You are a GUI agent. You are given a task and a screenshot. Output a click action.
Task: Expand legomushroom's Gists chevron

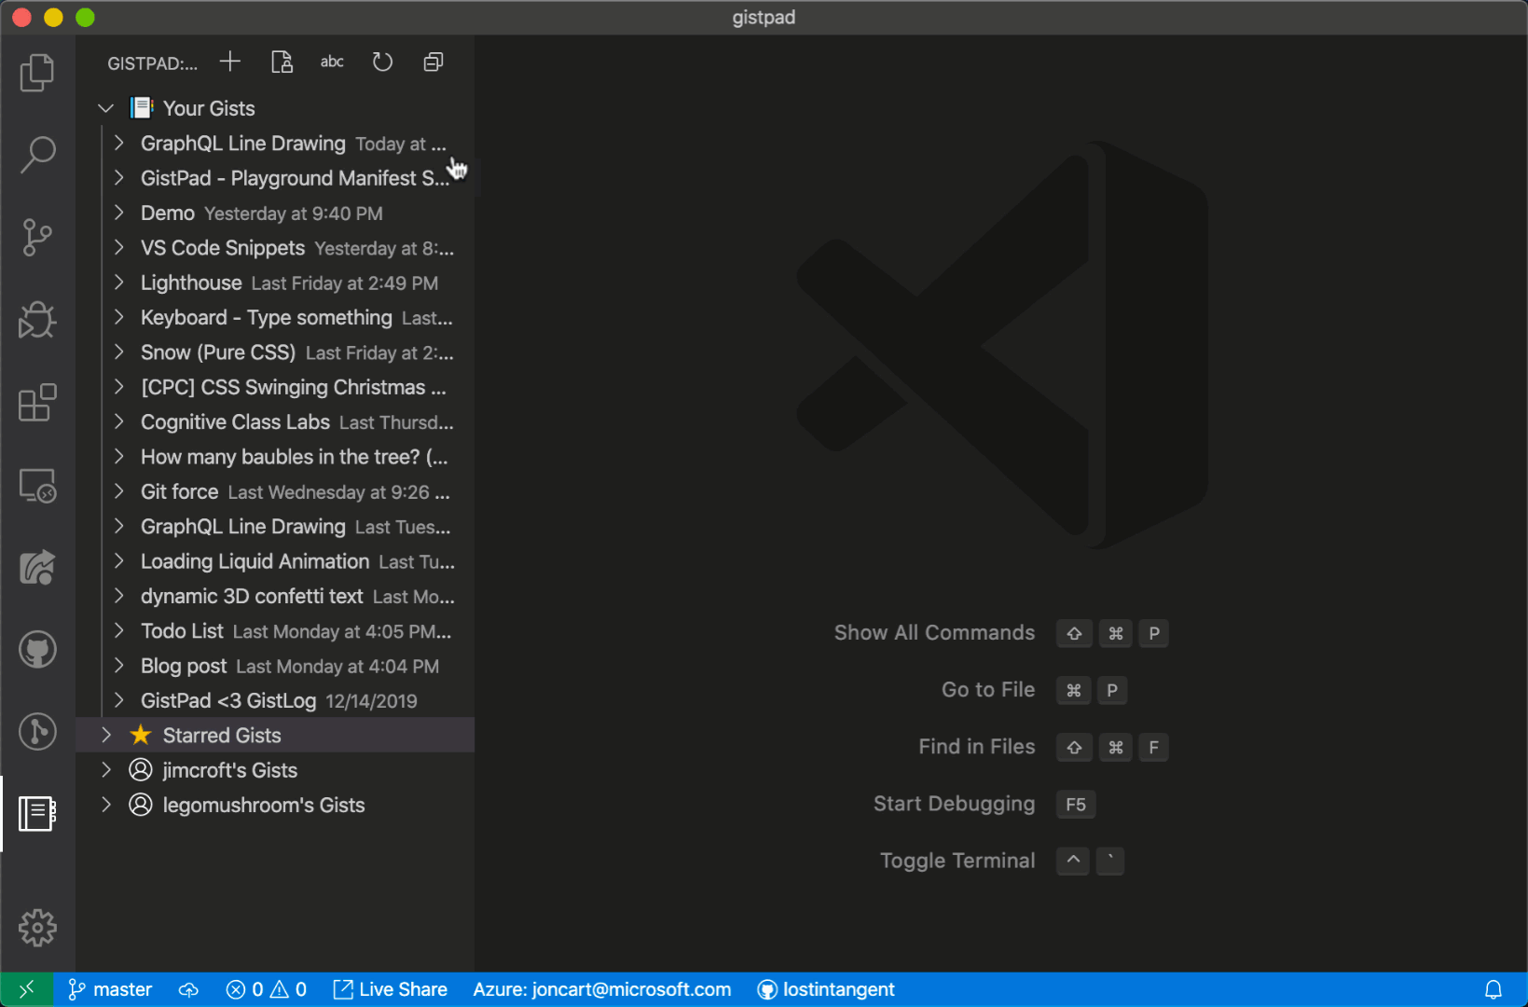106,805
